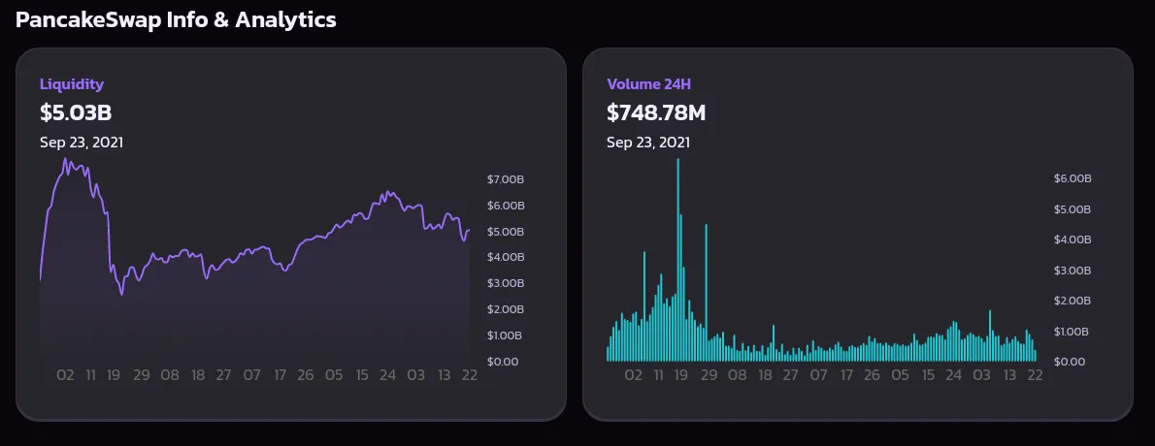Click the 02 date tick in Liquidity chart
Viewport: 1155px width, 446px height.
coord(66,374)
